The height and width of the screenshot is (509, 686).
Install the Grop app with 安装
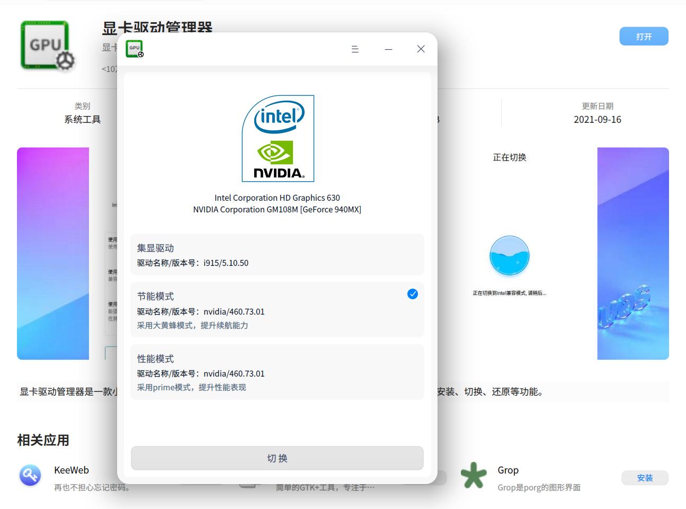pyautogui.click(x=645, y=478)
